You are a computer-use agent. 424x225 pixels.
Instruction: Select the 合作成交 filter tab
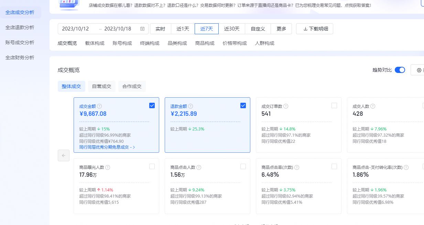tap(132, 86)
